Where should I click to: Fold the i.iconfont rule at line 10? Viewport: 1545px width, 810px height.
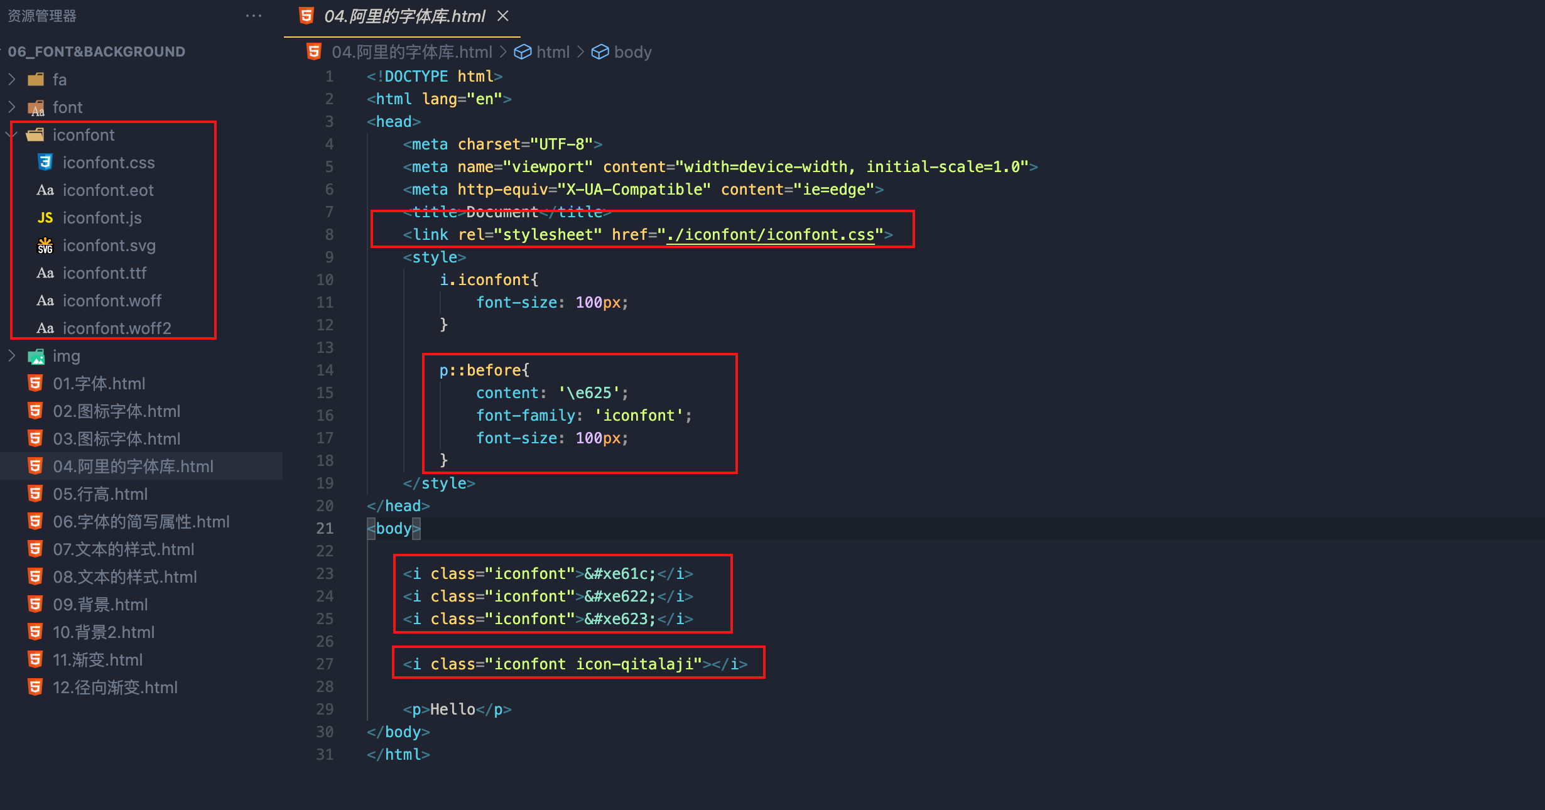tap(353, 280)
